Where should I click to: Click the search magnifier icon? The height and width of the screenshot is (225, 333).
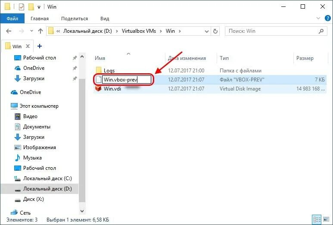tap(321, 31)
